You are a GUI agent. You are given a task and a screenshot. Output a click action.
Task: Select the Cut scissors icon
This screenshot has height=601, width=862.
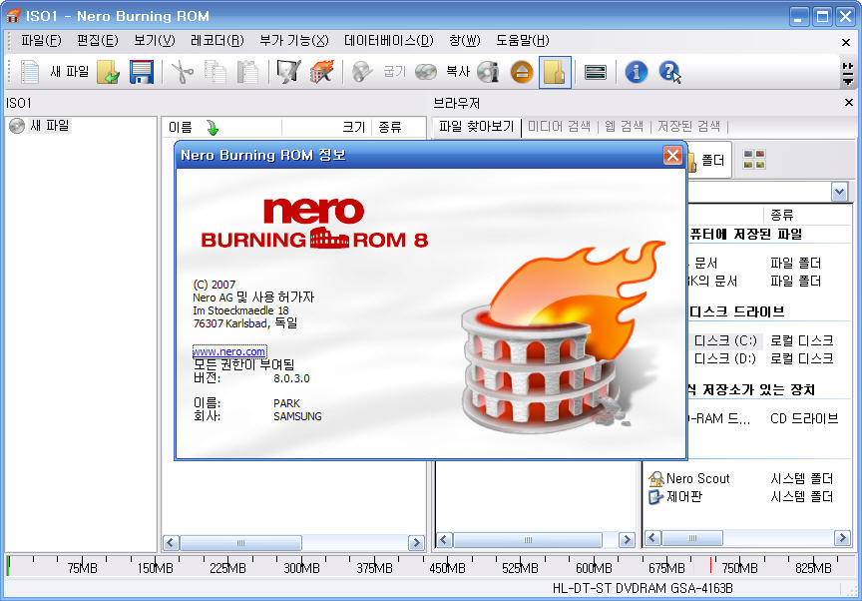click(x=182, y=72)
